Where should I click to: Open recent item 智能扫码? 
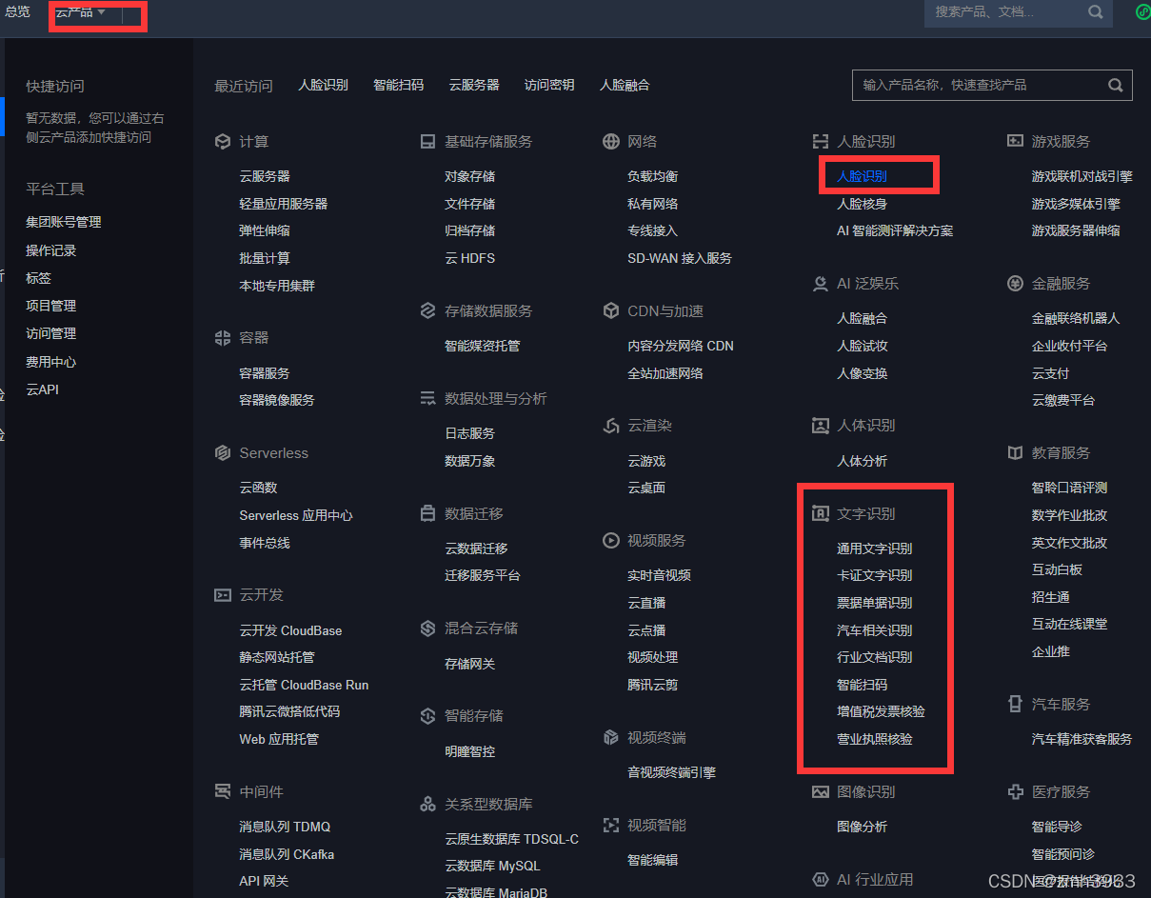click(399, 85)
